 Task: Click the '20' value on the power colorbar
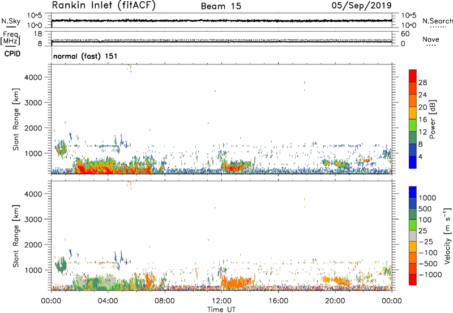[x=422, y=107]
